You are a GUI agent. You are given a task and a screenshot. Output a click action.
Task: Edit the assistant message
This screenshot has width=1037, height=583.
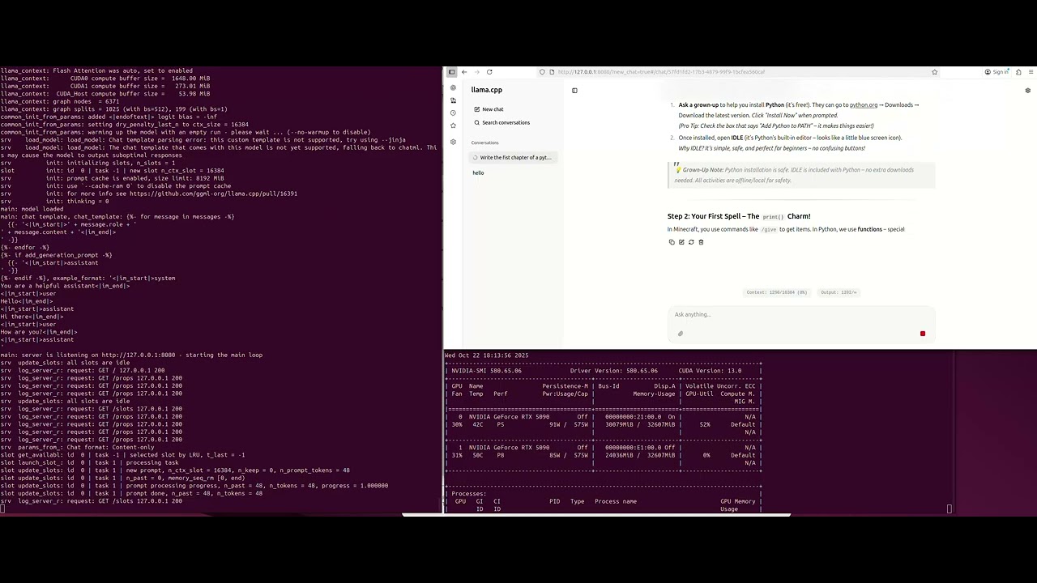coord(681,242)
